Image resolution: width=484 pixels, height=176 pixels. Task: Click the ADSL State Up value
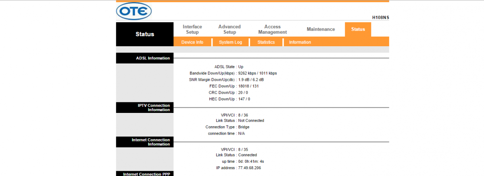pyautogui.click(x=241, y=67)
